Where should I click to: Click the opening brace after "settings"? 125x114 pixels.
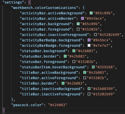[29, 3]
